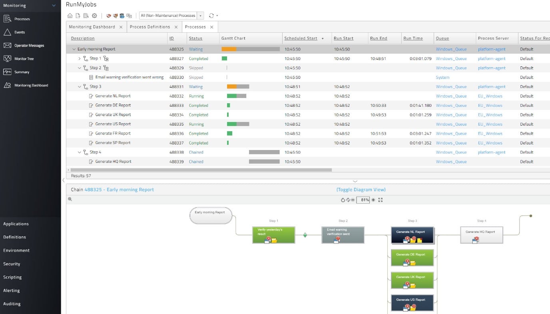
Task: Open the gear settings toolbar icon
Action: click(94, 16)
